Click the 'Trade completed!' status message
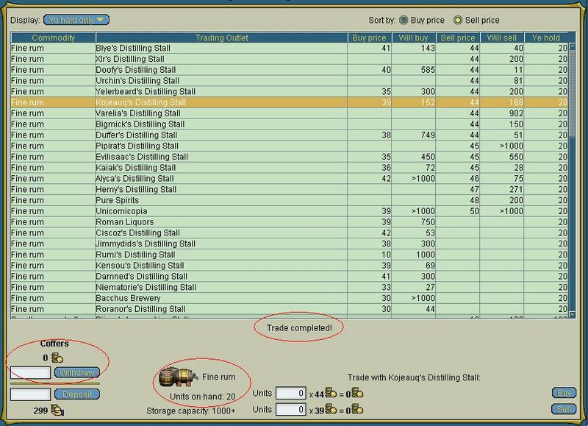The height and width of the screenshot is (426, 588). coord(299,328)
